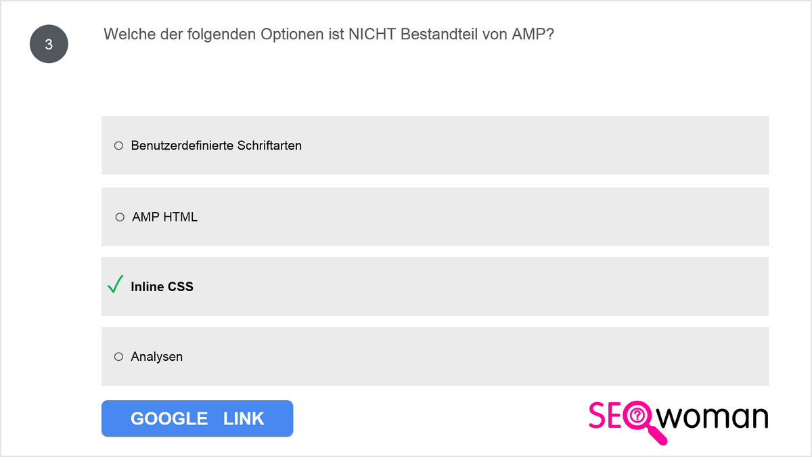Viewport: 812px width, 457px height.
Task: Click the question text about AMP Bestandteil
Action: pos(329,35)
